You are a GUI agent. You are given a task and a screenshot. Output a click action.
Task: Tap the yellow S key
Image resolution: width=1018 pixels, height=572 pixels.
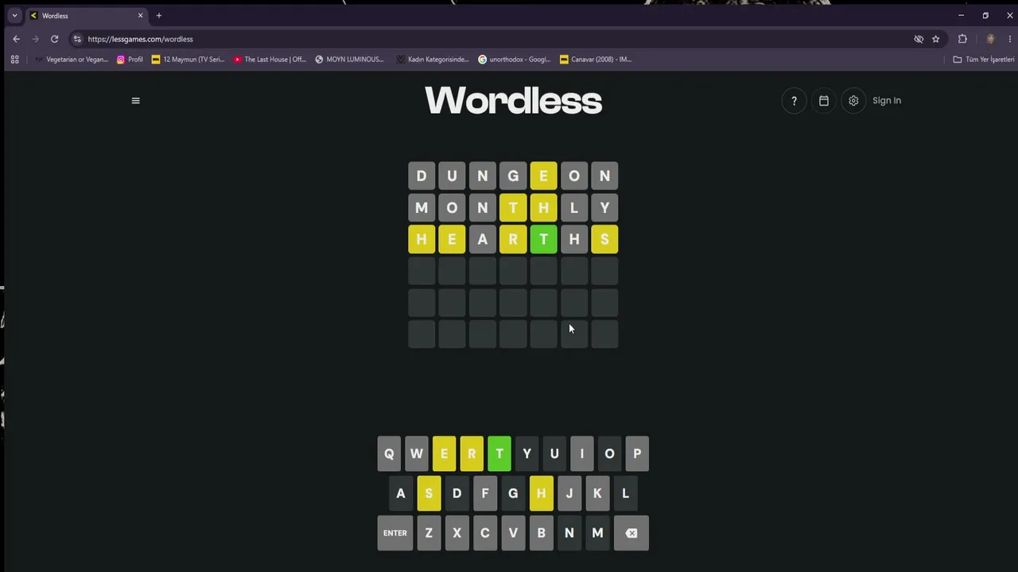[x=429, y=493]
